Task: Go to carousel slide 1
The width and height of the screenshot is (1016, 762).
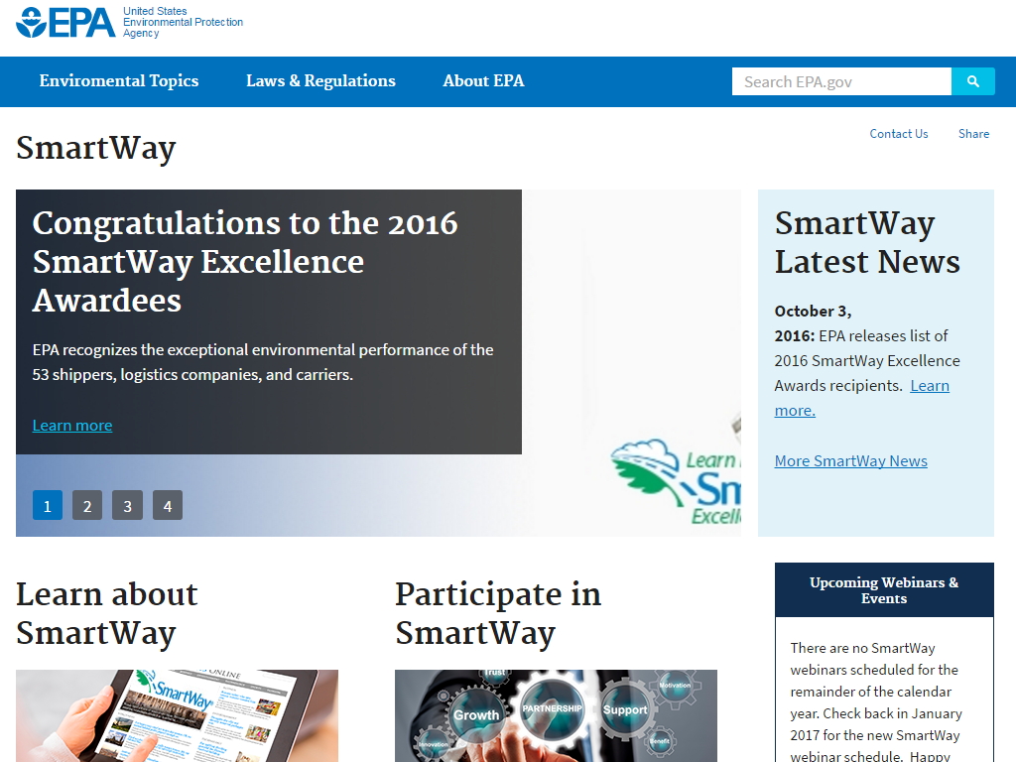Action: click(x=48, y=505)
